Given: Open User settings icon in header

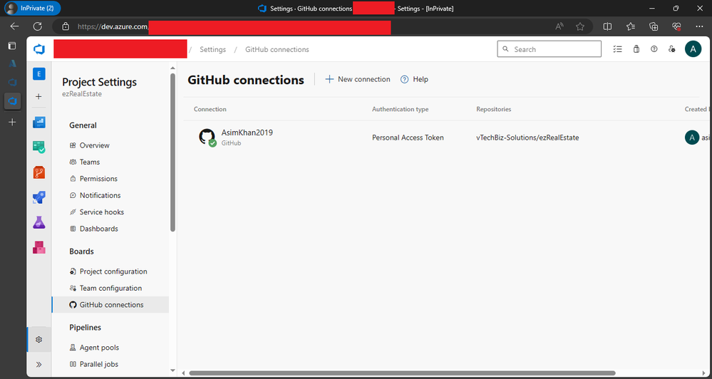Looking at the screenshot, I should (672, 49).
